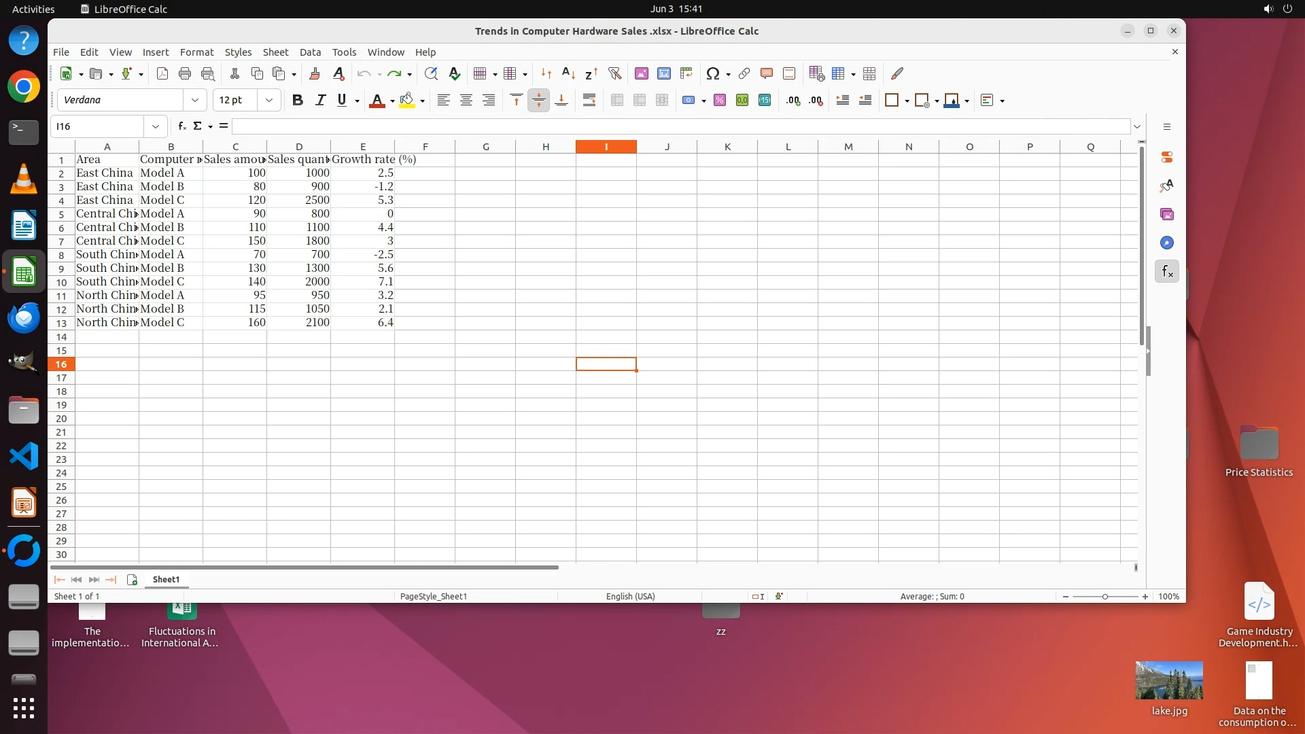The image size is (1305, 734).
Task: Open the Navigator sidebar panel
Action: coord(1166,243)
